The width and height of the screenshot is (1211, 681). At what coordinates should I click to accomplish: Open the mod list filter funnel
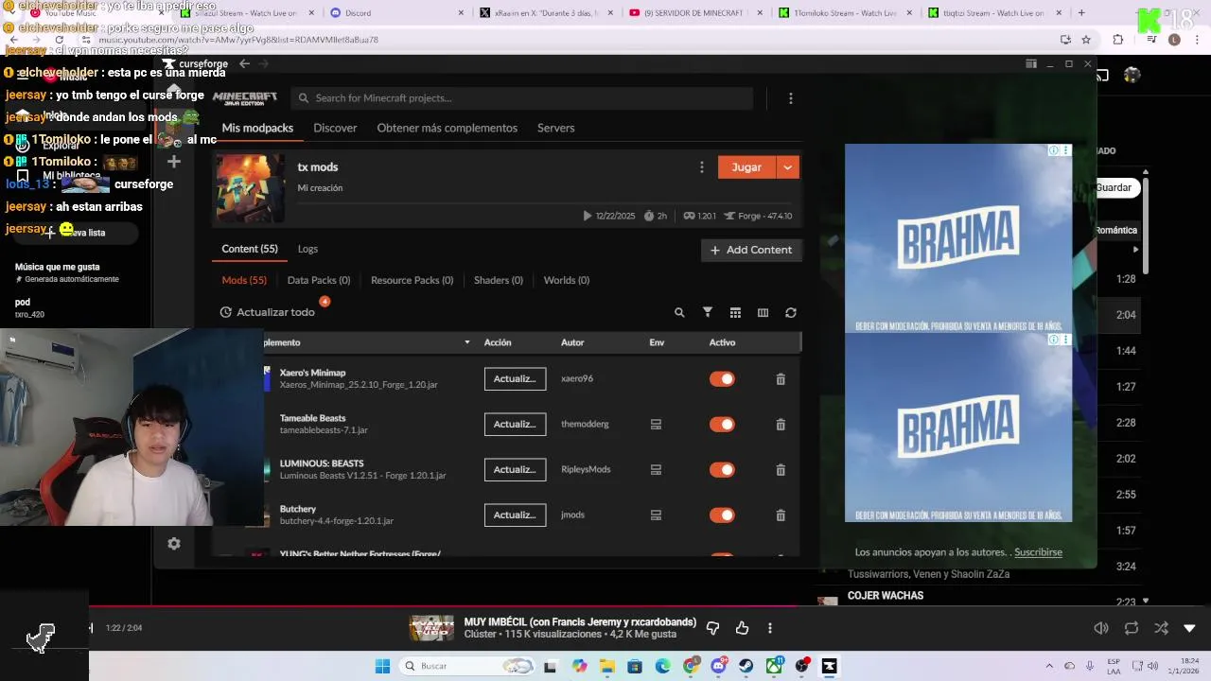707,312
